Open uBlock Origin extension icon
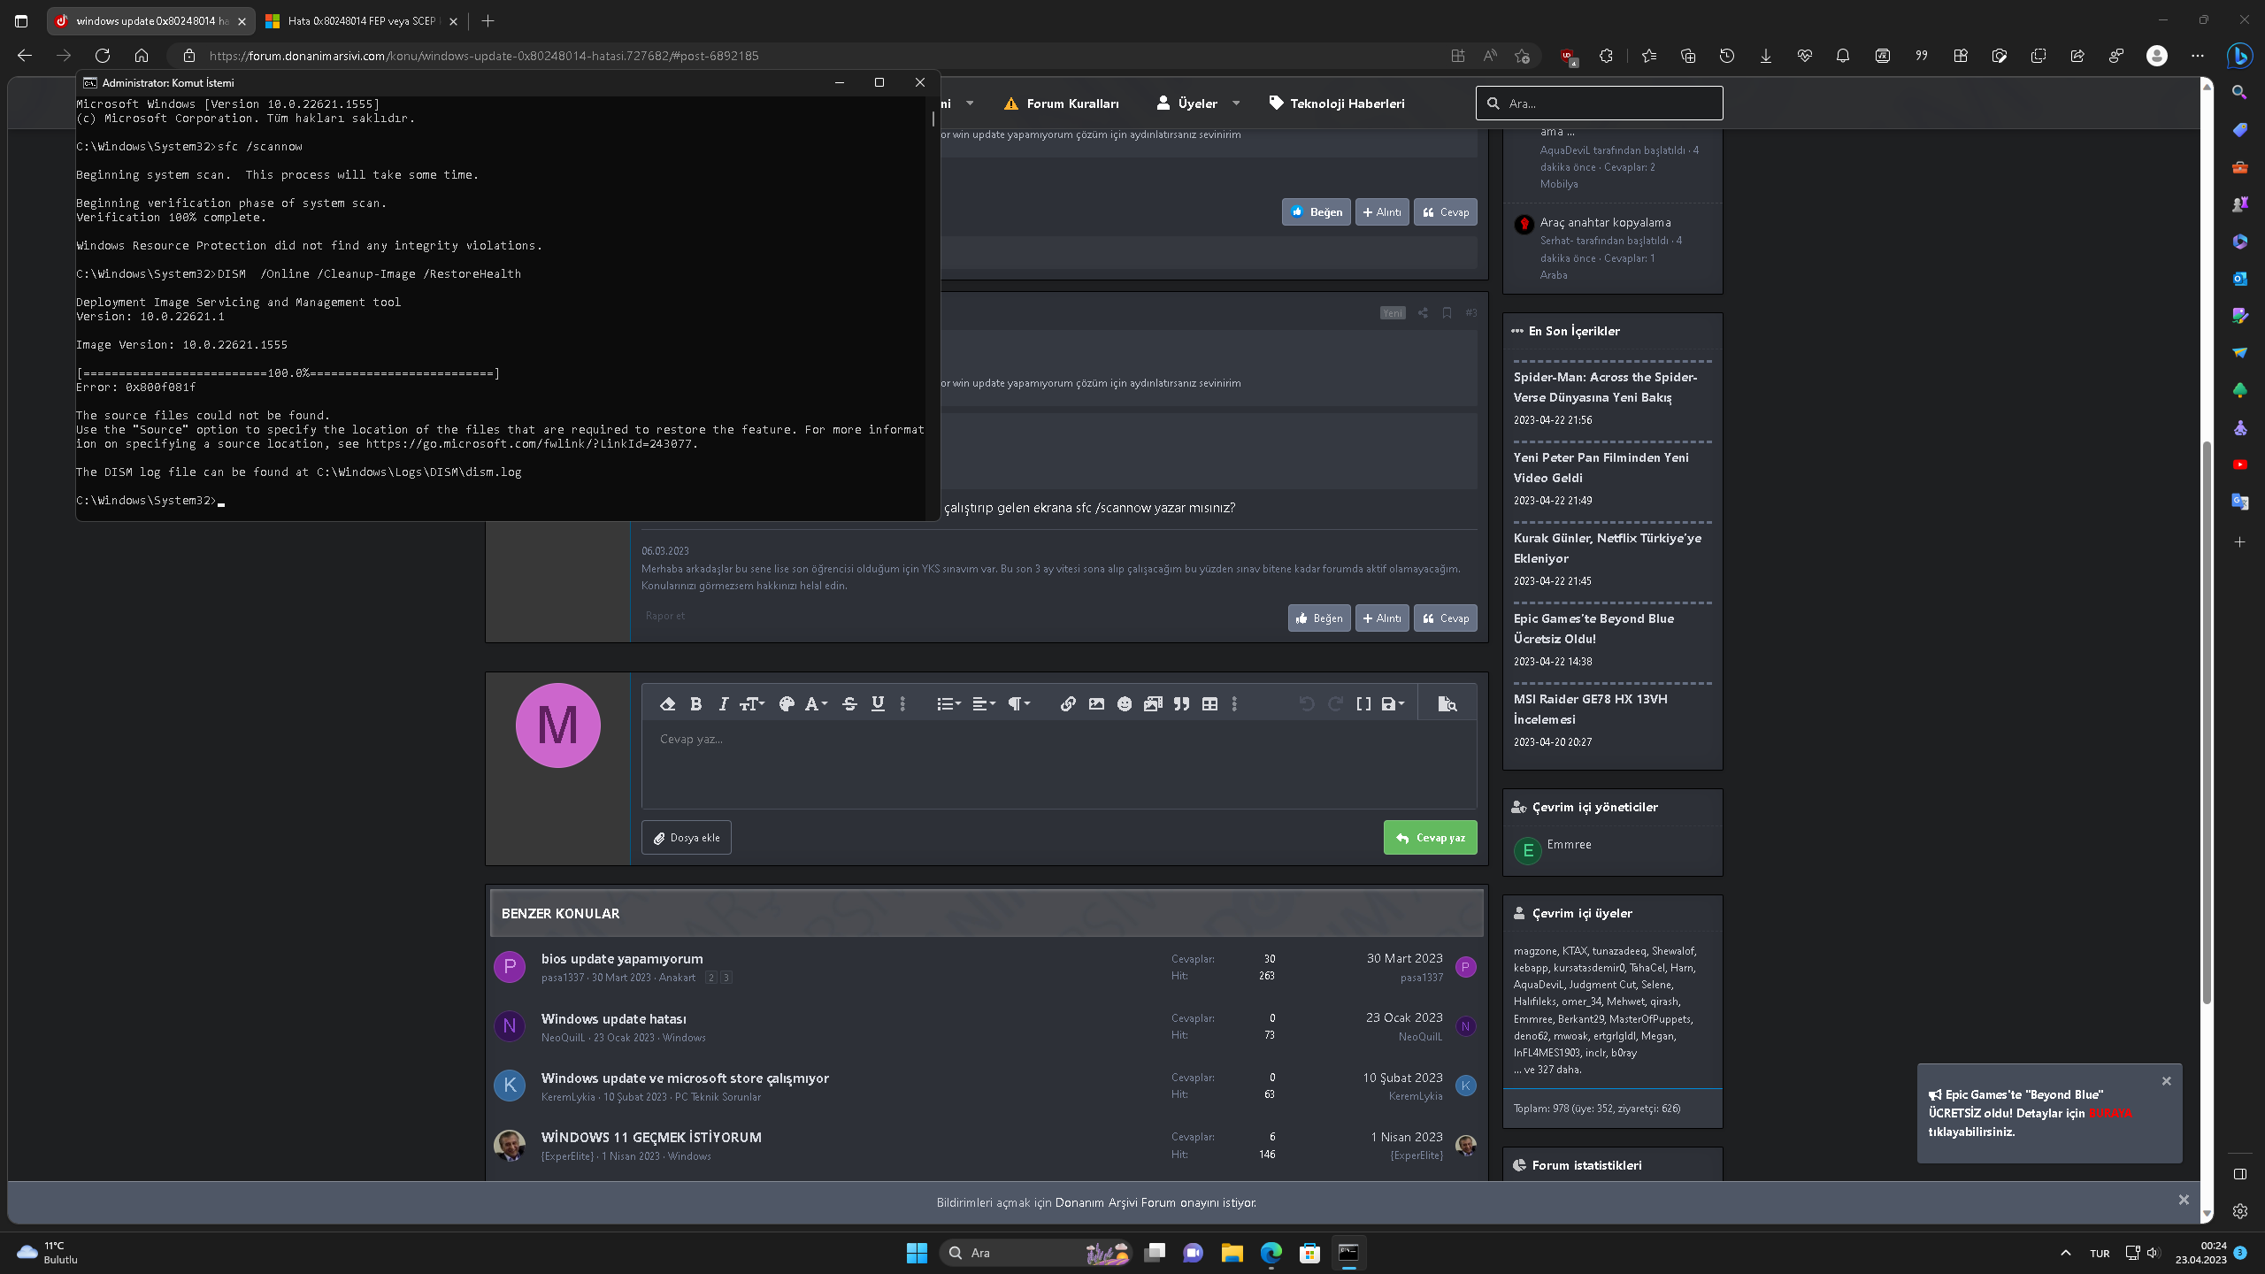The width and height of the screenshot is (2265, 1274). 1568,56
